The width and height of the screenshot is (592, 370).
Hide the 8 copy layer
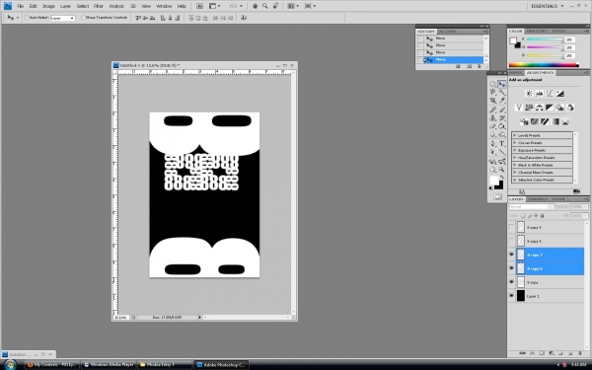511,282
